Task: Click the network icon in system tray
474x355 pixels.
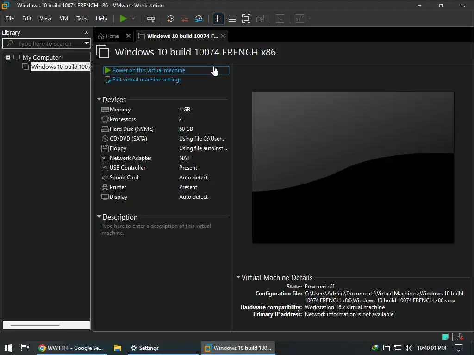Action: [x=398, y=348]
